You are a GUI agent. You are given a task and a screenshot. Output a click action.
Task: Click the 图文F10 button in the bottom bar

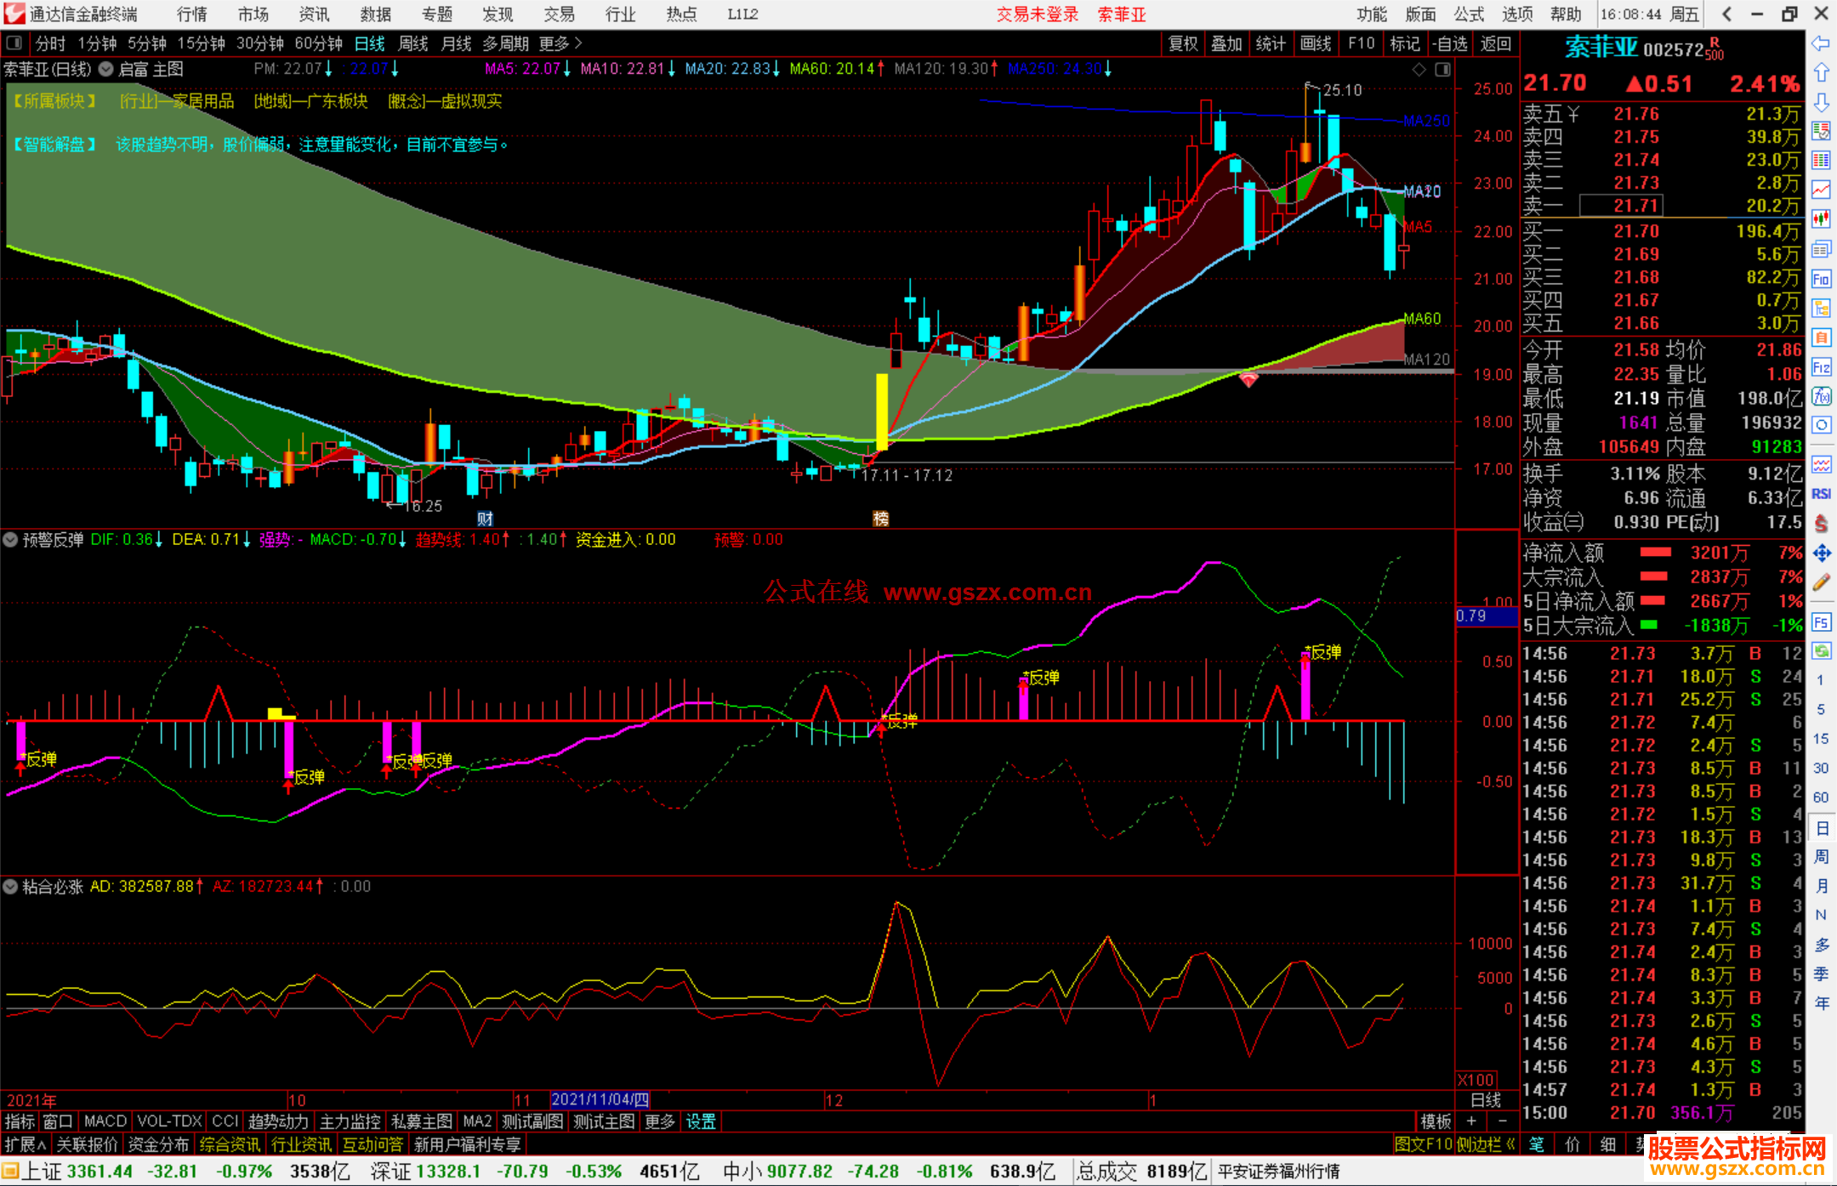(1424, 1144)
